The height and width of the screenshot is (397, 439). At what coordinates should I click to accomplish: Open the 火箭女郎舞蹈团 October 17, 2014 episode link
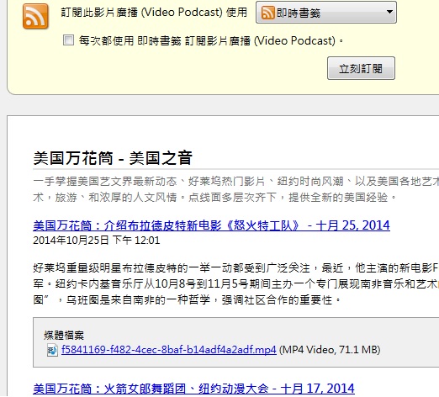(x=193, y=389)
